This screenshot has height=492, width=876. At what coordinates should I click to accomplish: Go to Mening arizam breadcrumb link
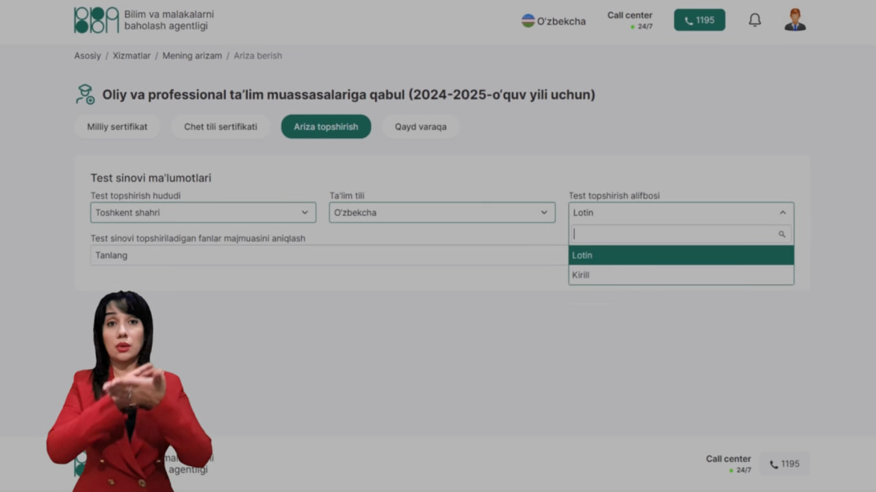pos(192,55)
